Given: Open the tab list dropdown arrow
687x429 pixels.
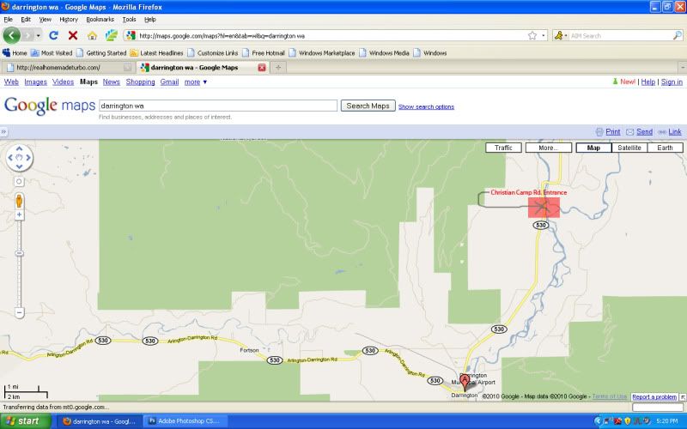Looking at the screenshot, I should click(682, 68).
